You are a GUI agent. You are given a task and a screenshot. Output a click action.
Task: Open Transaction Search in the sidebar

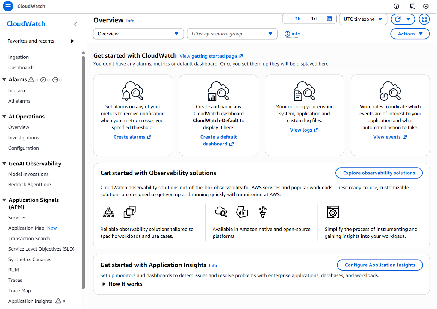point(29,238)
